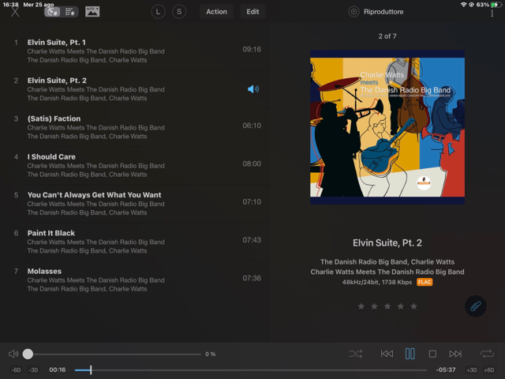Play track (Satis) Faction
Image resolution: width=505 pixels, height=379 pixels.
[135, 127]
